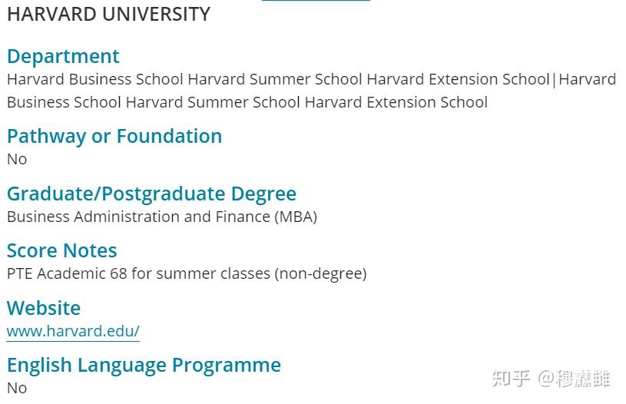Select the Department heading
626x404 pixels.
pos(63,56)
